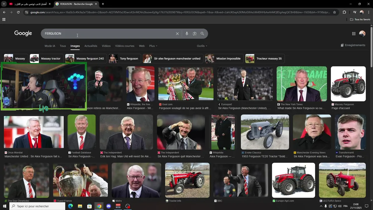Select the Massey ferguson 240 chip
The height and width of the screenshot is (210, 373).
86,59
